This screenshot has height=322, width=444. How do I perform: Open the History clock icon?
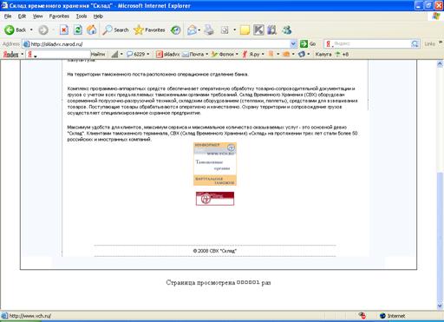(x=175, y=30)
